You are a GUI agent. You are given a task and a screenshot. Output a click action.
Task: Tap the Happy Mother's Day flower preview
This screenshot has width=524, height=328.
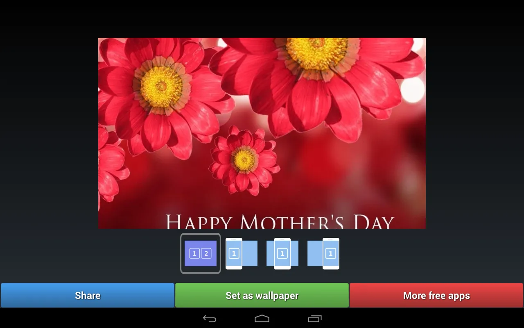point(262,133)
